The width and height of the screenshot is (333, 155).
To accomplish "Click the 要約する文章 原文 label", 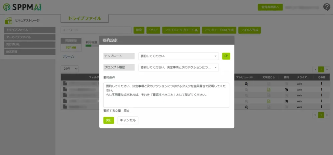I will click(x=116, y=111).
